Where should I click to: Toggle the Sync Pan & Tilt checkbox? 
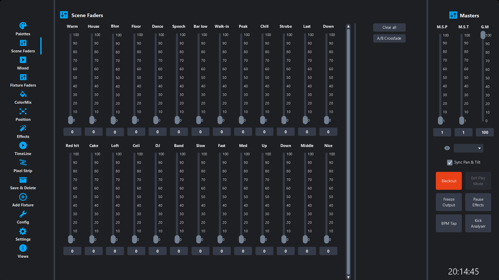(x=450, y=162)
